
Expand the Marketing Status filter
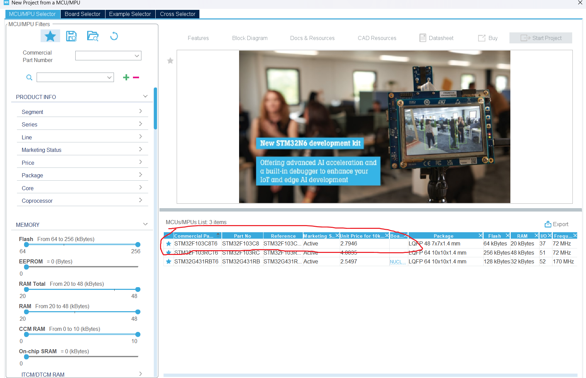coord(141,149)
